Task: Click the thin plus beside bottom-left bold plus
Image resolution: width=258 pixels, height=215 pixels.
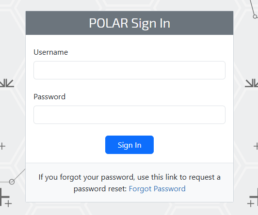Action: [x=8, y=204]
